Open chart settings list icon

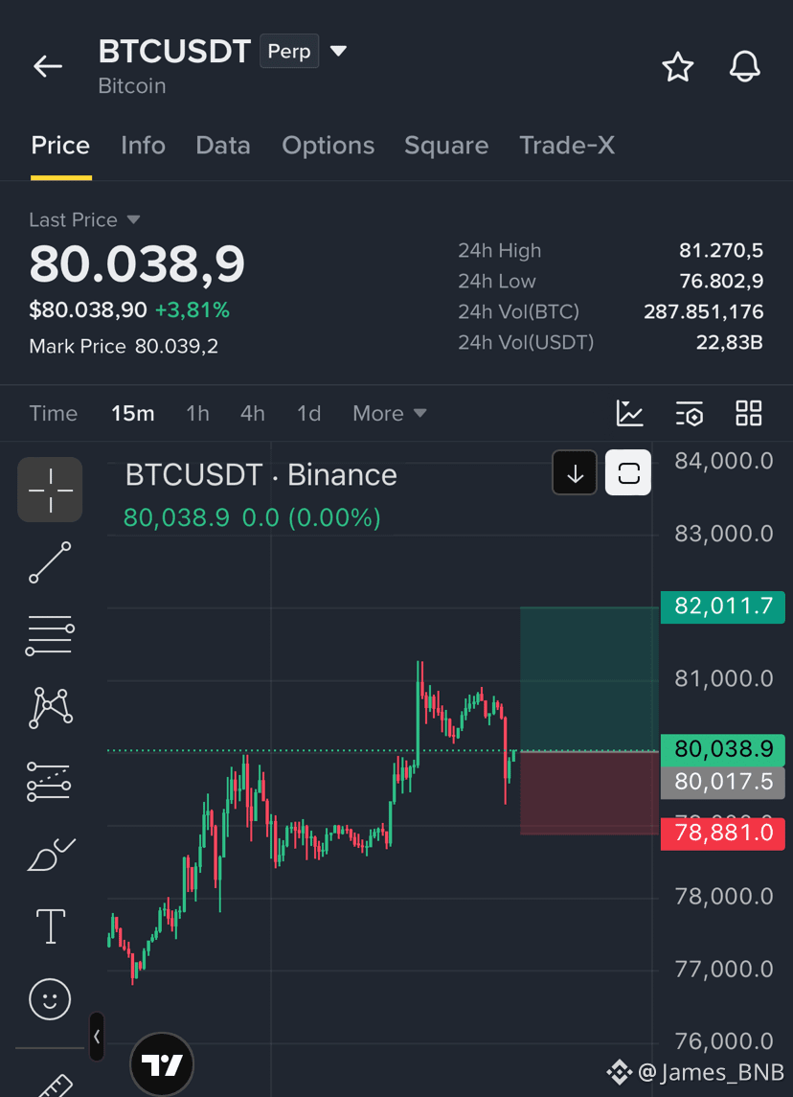click(x=690, y=413)
